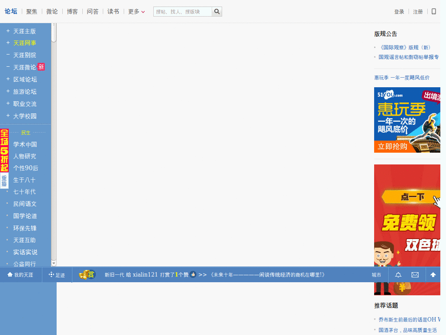Open 公益同行 board
This screenshot has height=335, width=446.
click(x=24, y=264)
